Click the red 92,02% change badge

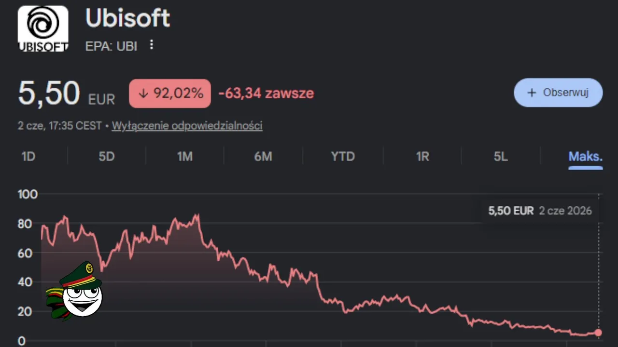pyautogui.click(x=170, y=93)
